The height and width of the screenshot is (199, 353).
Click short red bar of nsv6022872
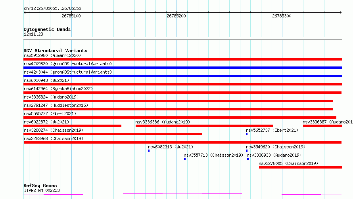coord(72,126)
